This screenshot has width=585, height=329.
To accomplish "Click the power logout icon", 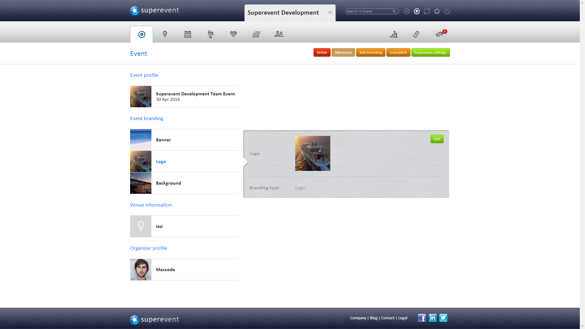I will (x=447, y=11).
